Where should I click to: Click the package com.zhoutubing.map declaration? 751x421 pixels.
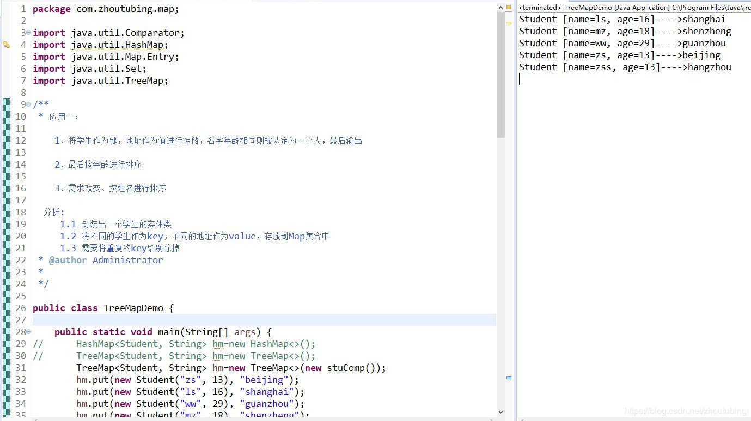pos(106,9)
